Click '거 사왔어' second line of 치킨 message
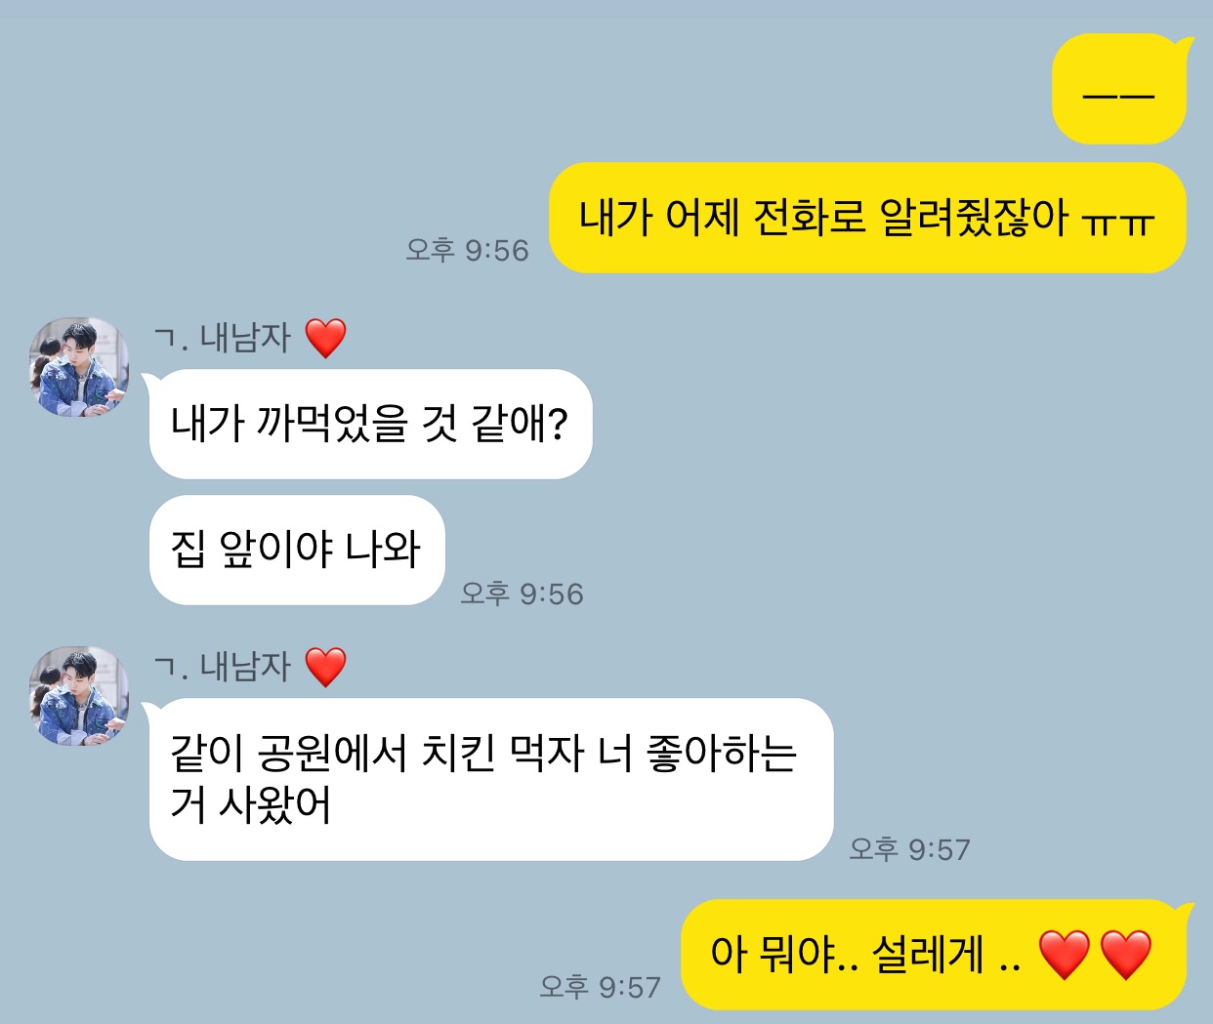 point(251,804)
